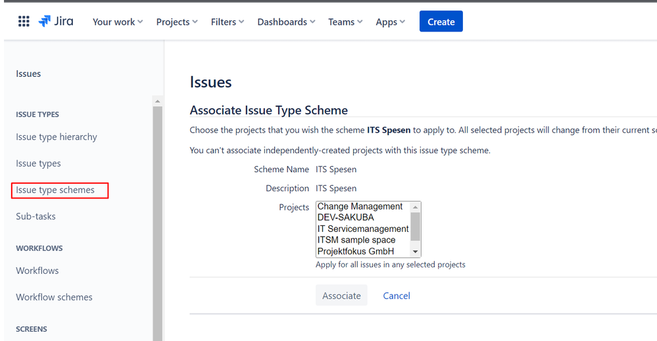Expand the Apps menu

point(391,22)
